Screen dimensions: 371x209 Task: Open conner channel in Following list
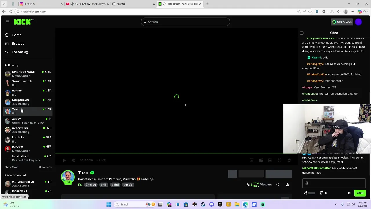click(28, 92)
